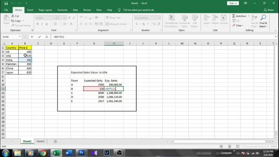Screen dimensions: 279x157
Task: Switch to the Formulas ribbon tab
Action: pyautogui.click(x=62, y=10)
